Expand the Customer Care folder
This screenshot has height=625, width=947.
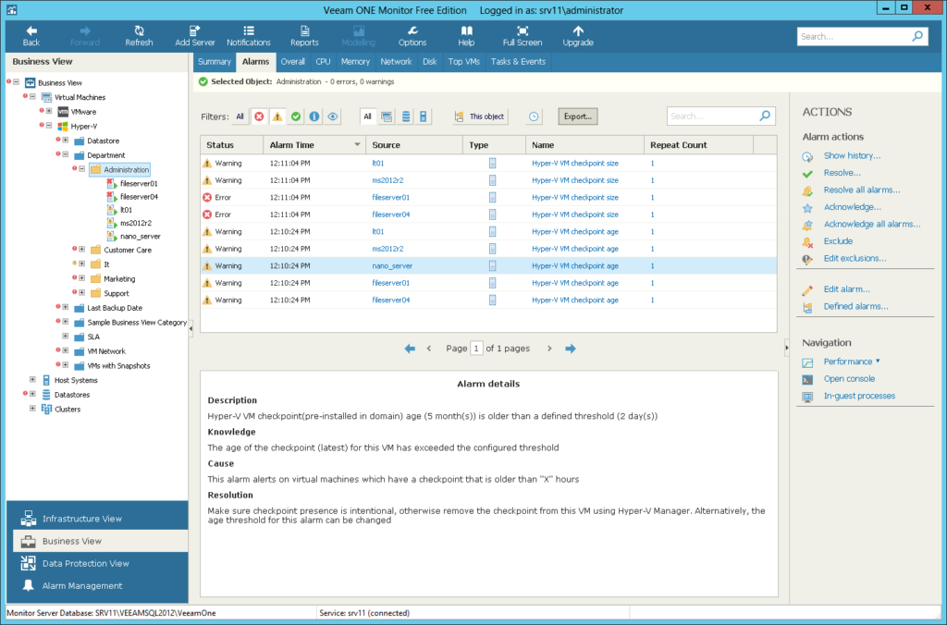click(80, 250)
